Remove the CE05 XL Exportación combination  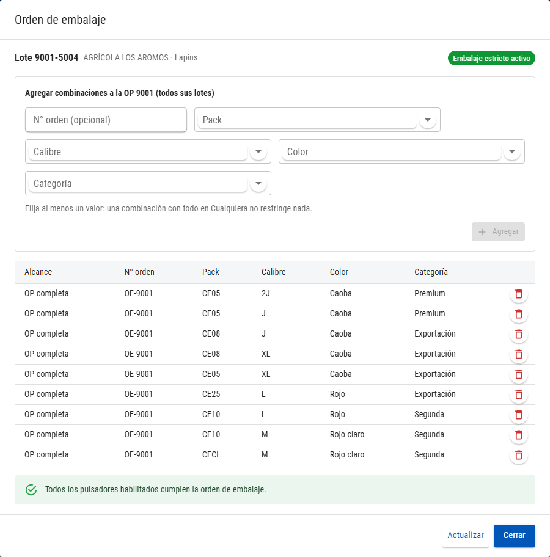click(x=519, y=374)
